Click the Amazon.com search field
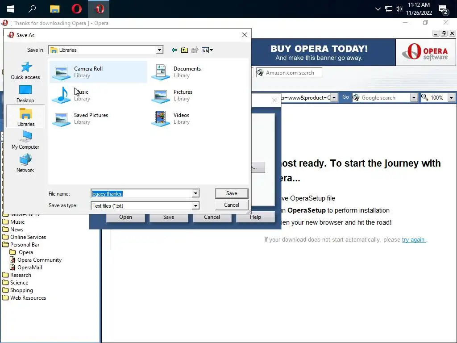The width and height of the screenshot is (457, 343). 289,73
